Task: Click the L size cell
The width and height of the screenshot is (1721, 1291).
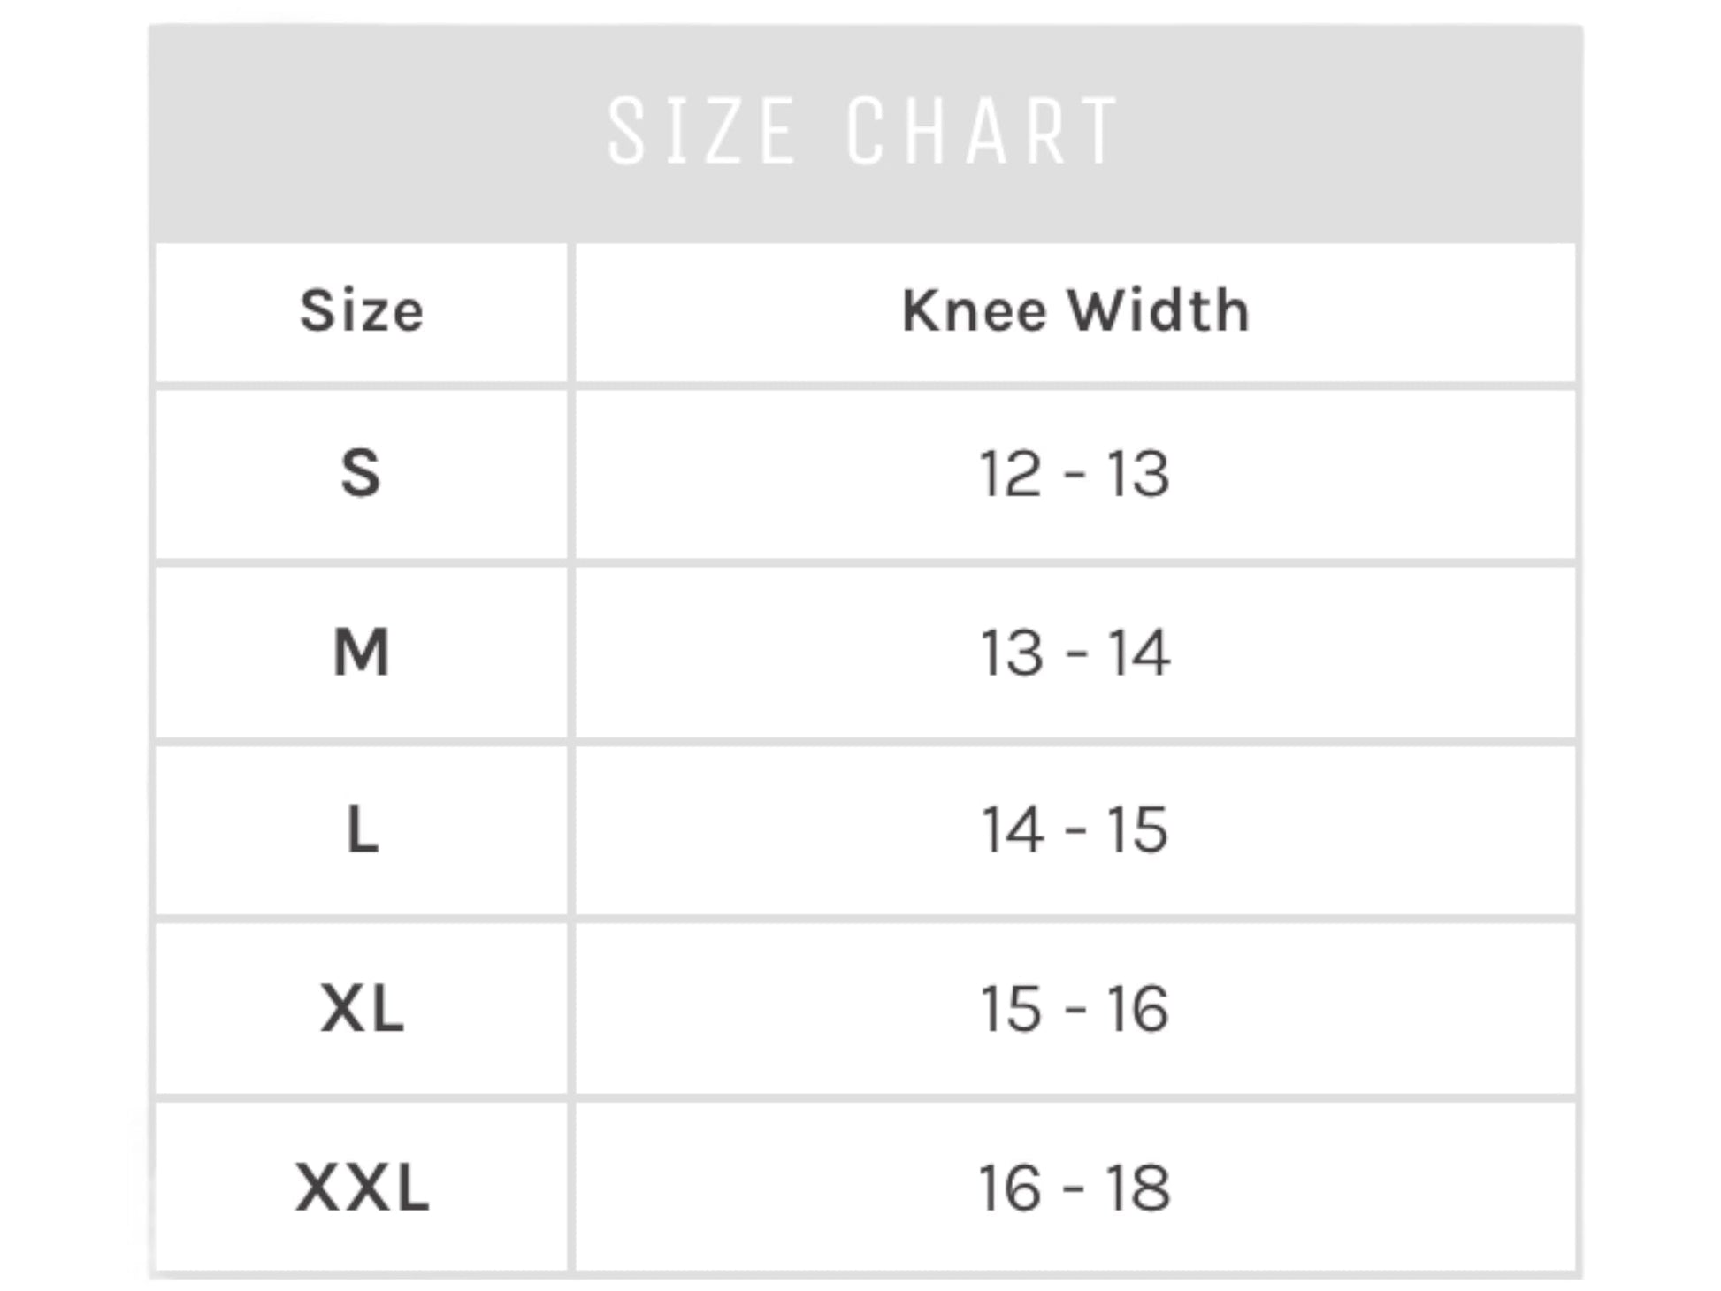Action: [362, 830]
